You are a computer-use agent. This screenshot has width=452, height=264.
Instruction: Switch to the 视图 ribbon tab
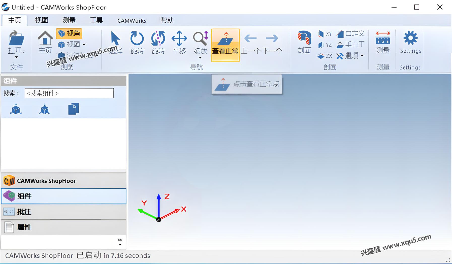[x=42, y=20]
